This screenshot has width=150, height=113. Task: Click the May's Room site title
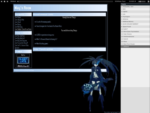point(23,8)
